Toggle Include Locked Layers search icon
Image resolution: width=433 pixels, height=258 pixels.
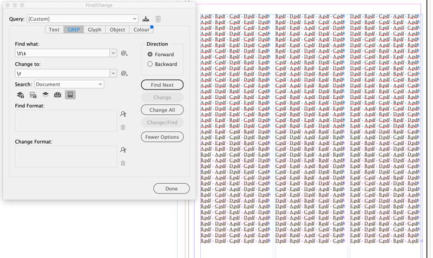pyautogui.click(x=21, y=95)
